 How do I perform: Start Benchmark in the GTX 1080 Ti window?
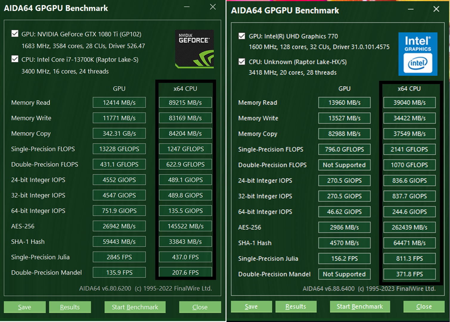coord(135,307)
